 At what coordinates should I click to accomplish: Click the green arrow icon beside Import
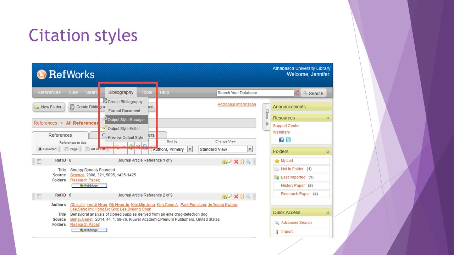[x=277, y=232]
